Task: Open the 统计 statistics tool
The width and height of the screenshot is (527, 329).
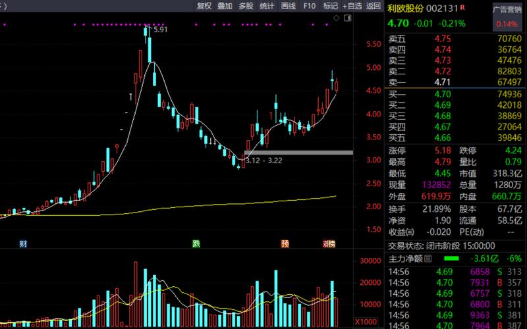Action: 267,6
